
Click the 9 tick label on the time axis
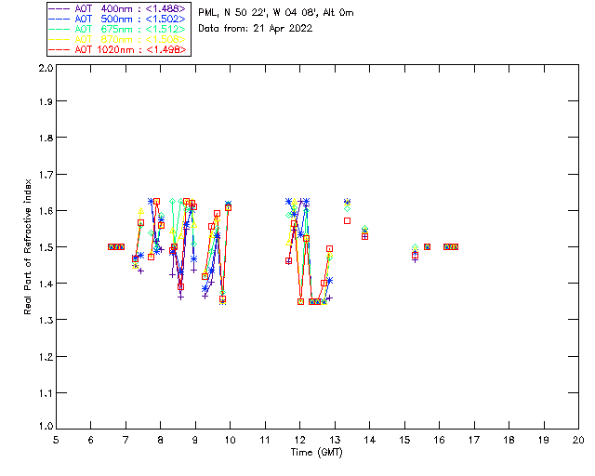(195, 440)
